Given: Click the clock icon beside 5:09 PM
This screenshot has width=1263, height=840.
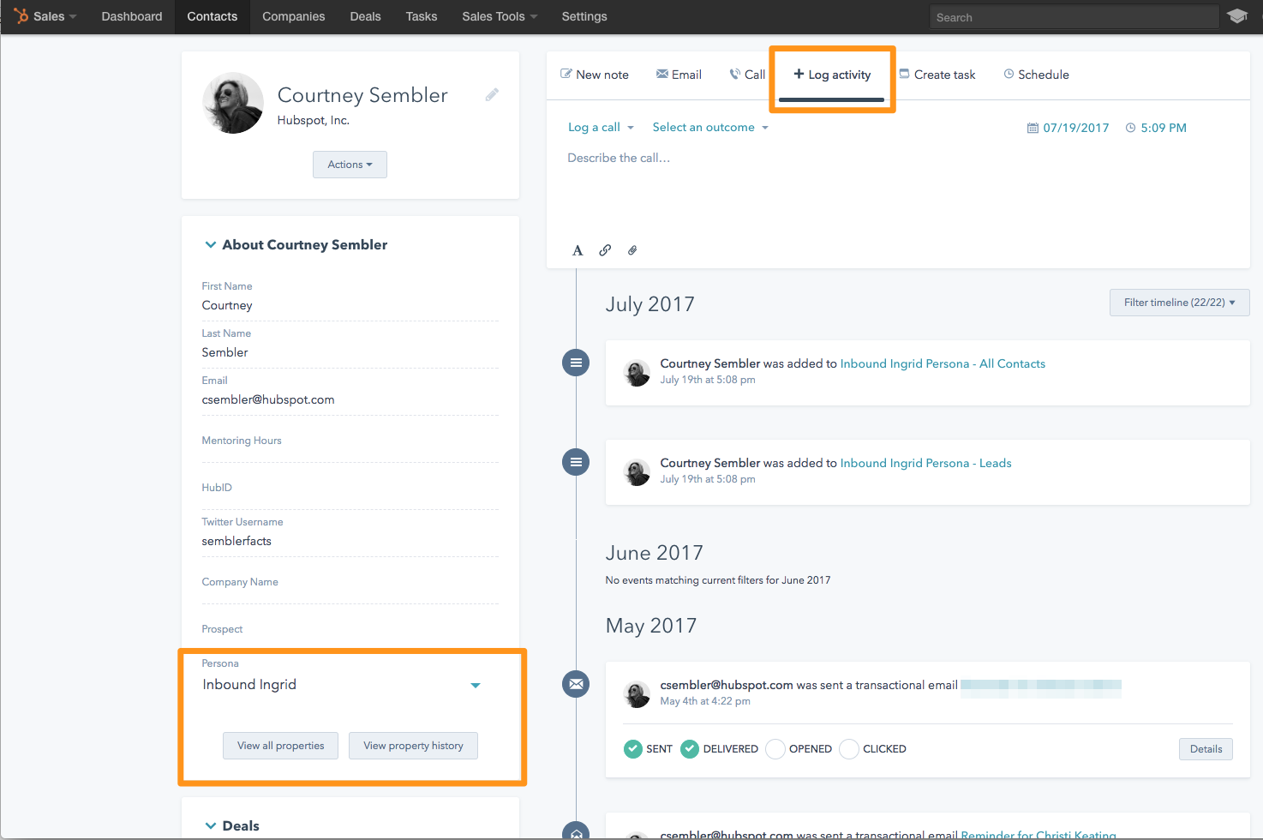Looking at the screenshot, I should 1130,128.
